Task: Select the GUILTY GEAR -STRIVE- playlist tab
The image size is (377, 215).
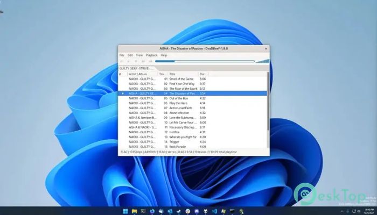Action: [136, 68]
